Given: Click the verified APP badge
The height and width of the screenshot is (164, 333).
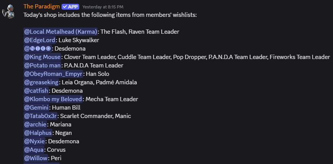Looking at the screenshot, I should point(70,7).
